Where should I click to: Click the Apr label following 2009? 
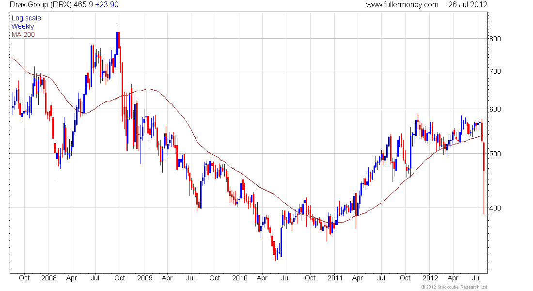167,278
